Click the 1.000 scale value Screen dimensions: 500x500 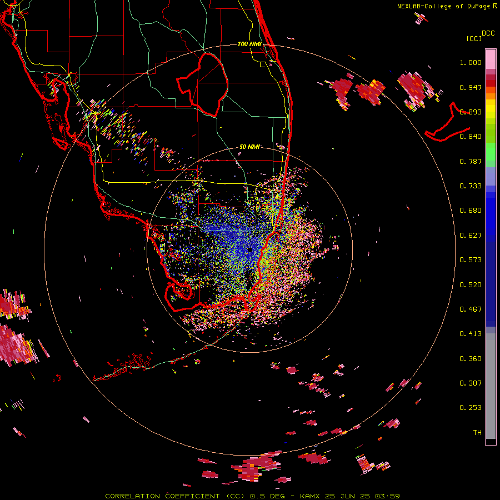pos(471,62)
